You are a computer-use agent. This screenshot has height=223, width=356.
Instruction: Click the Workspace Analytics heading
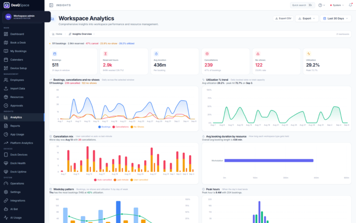point(86,18)
